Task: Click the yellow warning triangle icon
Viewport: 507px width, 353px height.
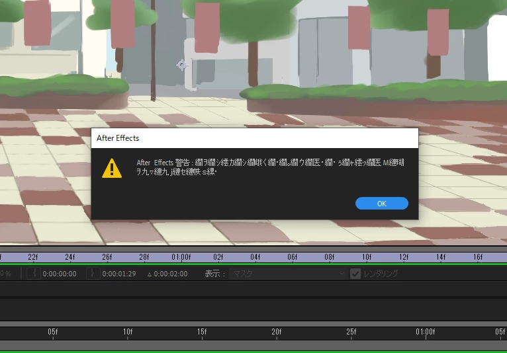Action: [x=112, y=169]
